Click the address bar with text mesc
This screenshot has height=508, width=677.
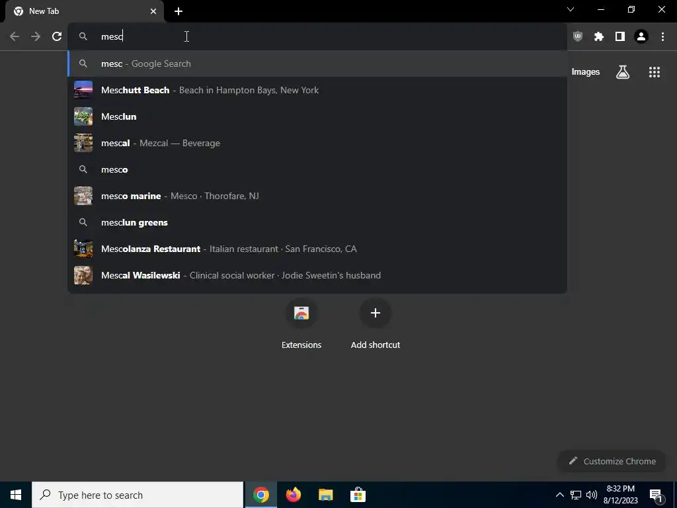click(317, 36)
